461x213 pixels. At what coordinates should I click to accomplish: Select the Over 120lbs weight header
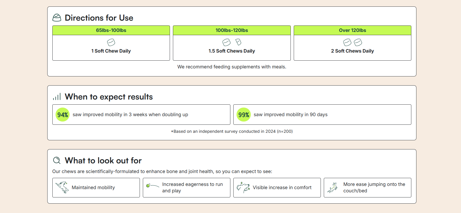pyautogui.click(x=352, y=30)
